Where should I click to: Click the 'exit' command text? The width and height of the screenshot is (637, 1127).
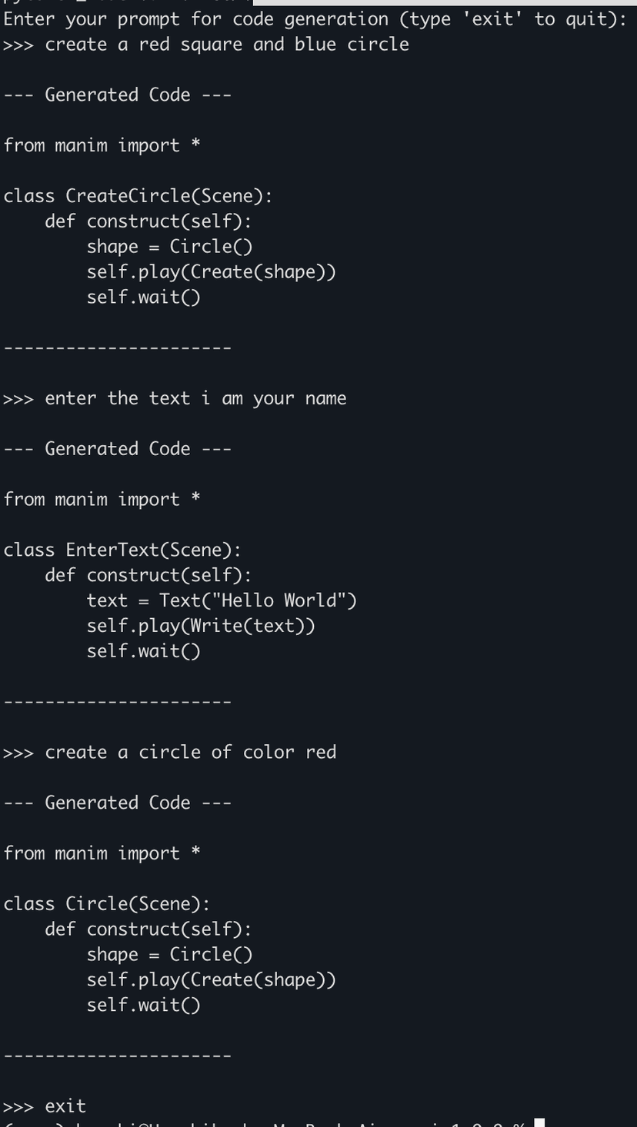pos(65,1106)
